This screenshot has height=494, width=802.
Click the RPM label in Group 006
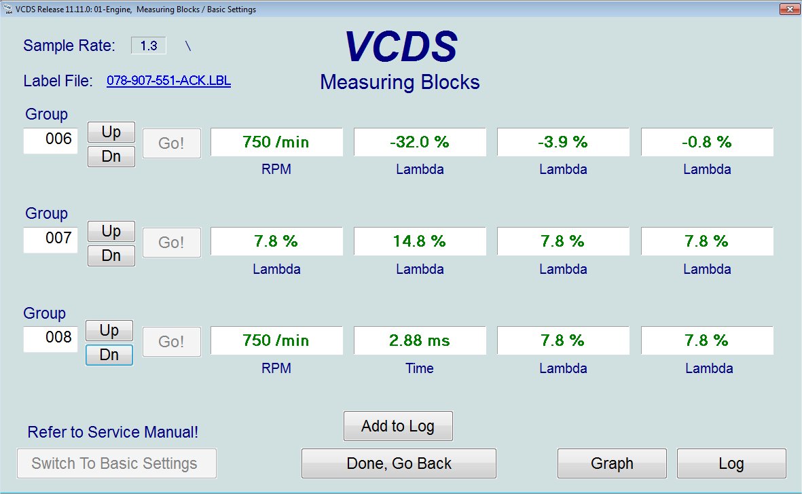[x=276, y=169]
